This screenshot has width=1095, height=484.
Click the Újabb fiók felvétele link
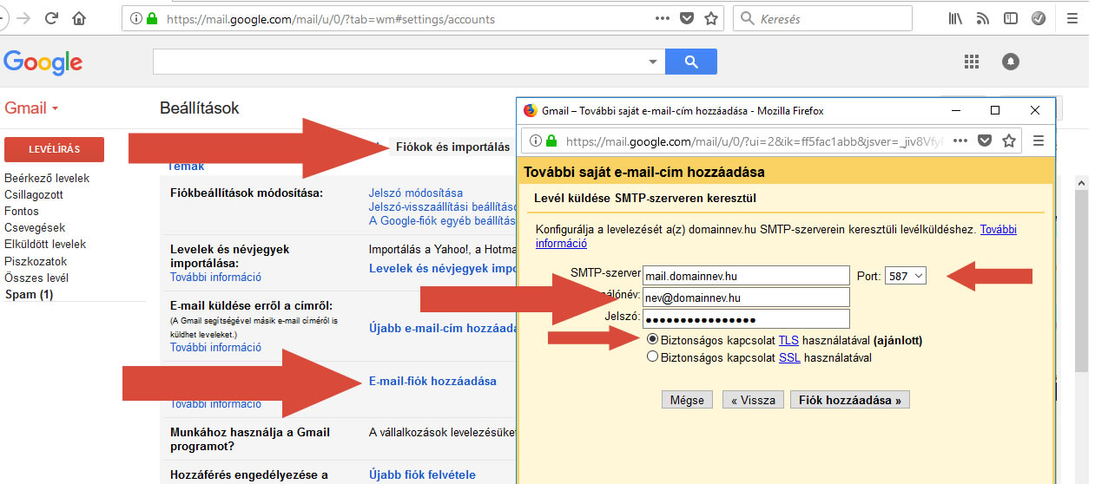click(422, 474)
